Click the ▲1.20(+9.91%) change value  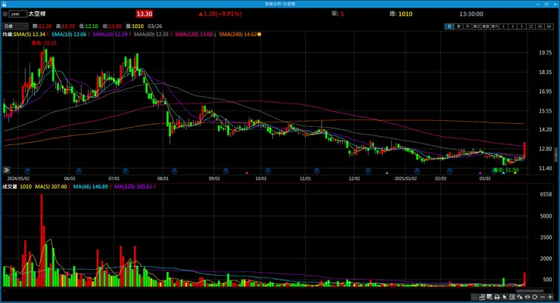coord(220,14)
